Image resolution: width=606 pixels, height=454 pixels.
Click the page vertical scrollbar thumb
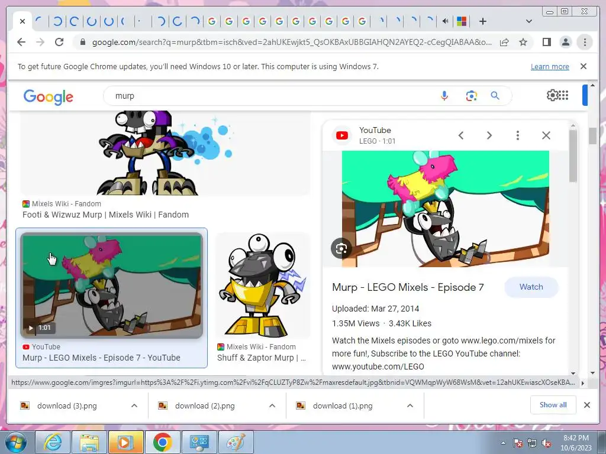(x=592, y=136)
